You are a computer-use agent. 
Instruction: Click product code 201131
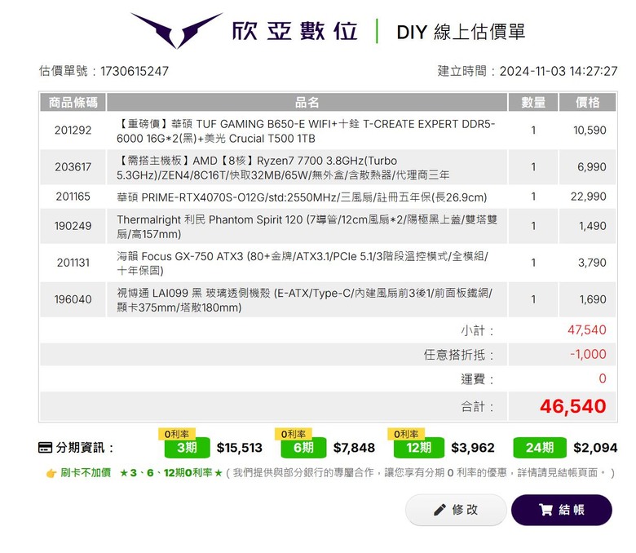point(73,263)
